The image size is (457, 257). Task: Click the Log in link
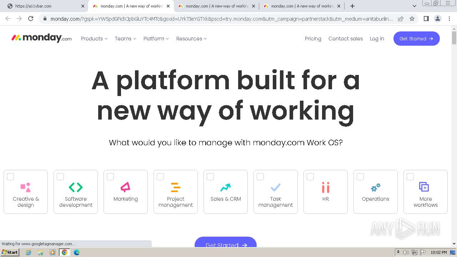click(x=377, y=39)
